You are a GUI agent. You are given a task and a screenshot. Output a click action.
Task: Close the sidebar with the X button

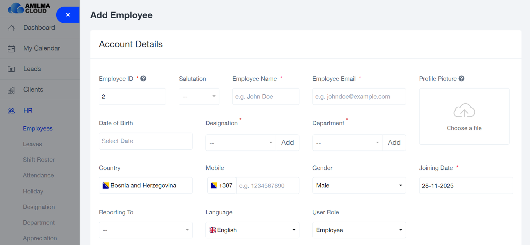point(68,15)
